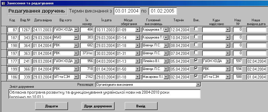Click the Резолюція label
This screenshot has width=268, height=112.
pos(85,85)
